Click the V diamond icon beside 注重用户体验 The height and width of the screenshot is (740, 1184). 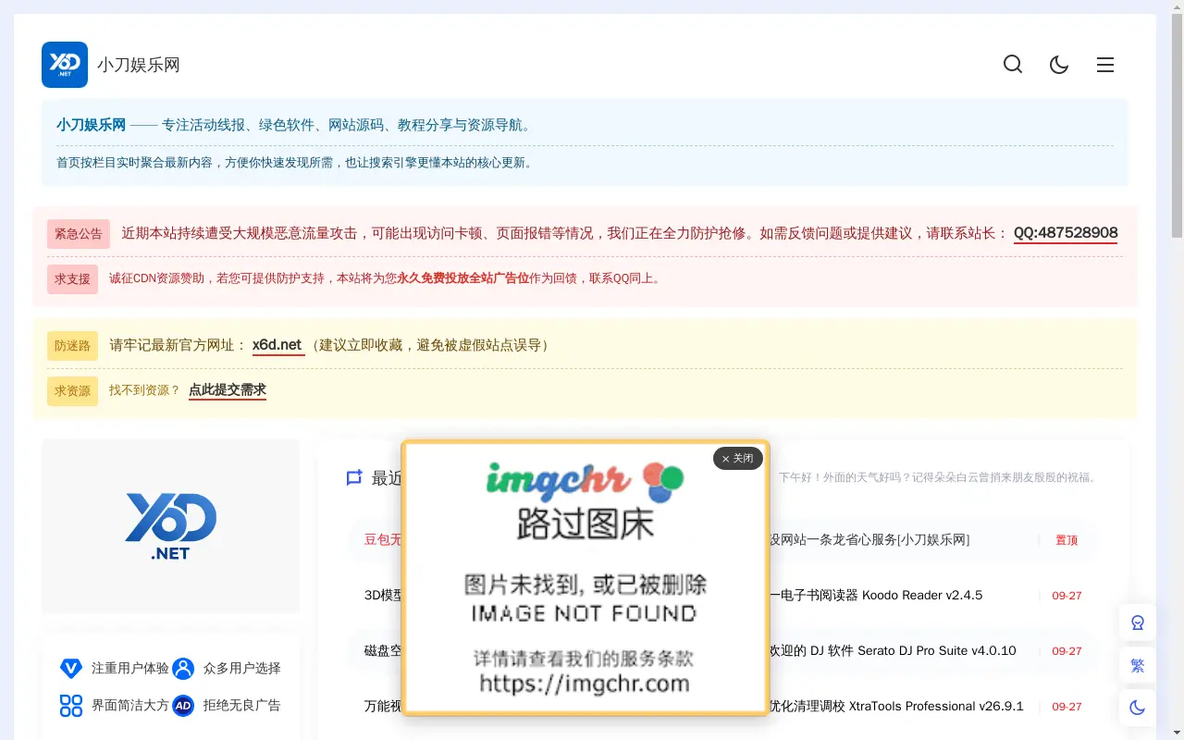pyautogui.click(x=71, y=668)
